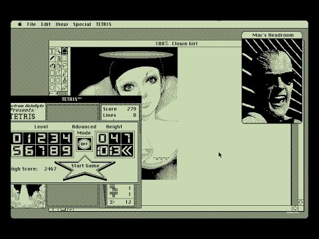Screen dimensions: 319x239
Task: Click the High Score 2467 text
Action: (x=33, y=169)
